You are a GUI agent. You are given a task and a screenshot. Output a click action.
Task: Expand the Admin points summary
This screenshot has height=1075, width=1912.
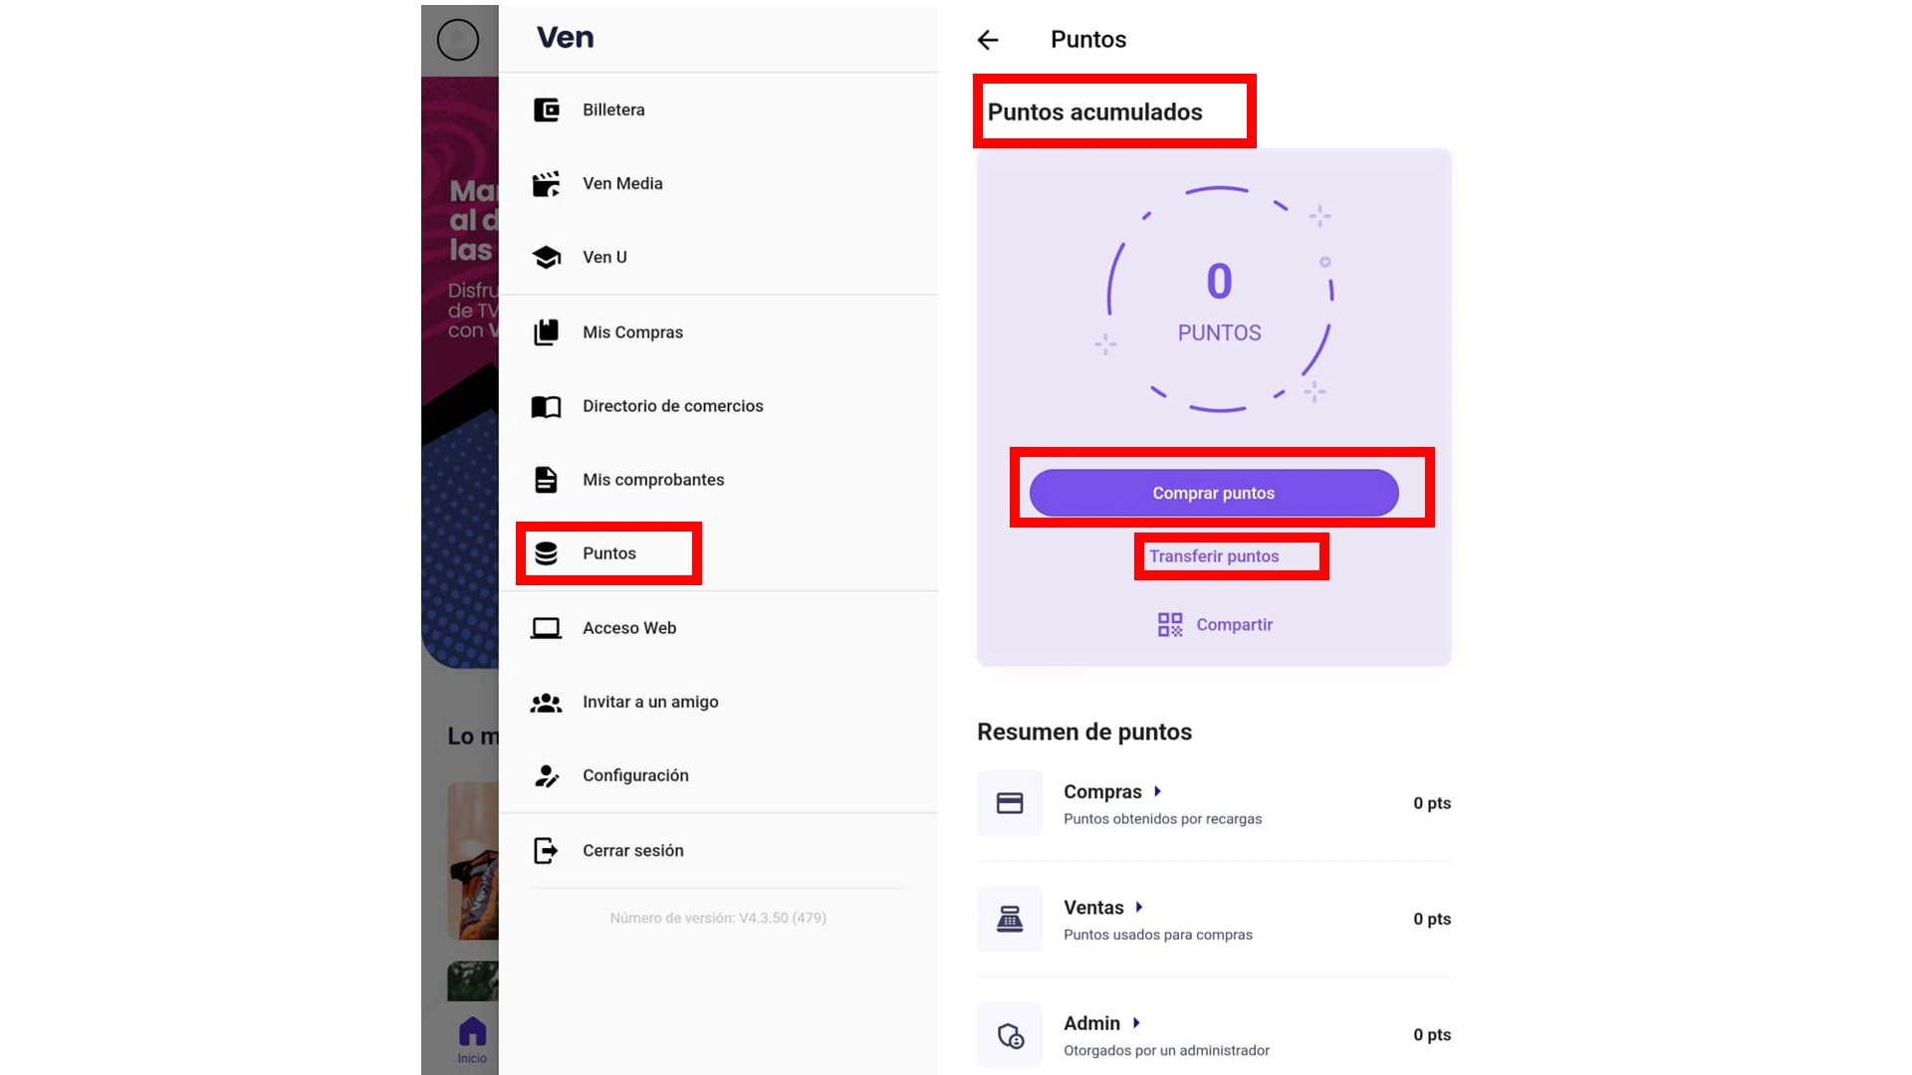point(1138,1022)
